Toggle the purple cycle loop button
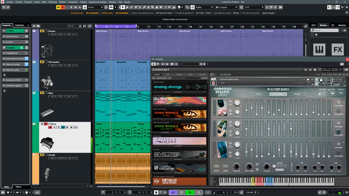 coord(173,192)
